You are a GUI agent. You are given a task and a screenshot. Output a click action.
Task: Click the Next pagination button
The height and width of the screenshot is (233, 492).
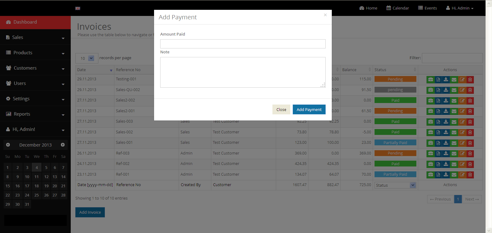[472, 199]
